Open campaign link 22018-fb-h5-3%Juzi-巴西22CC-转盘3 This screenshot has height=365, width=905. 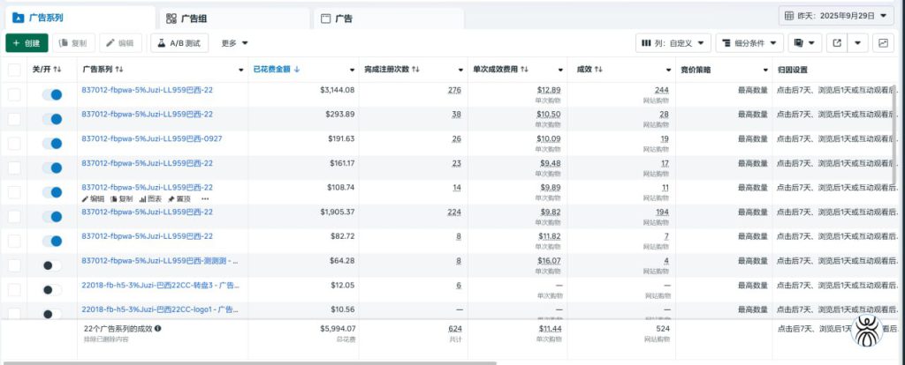[x=160, y=285]
